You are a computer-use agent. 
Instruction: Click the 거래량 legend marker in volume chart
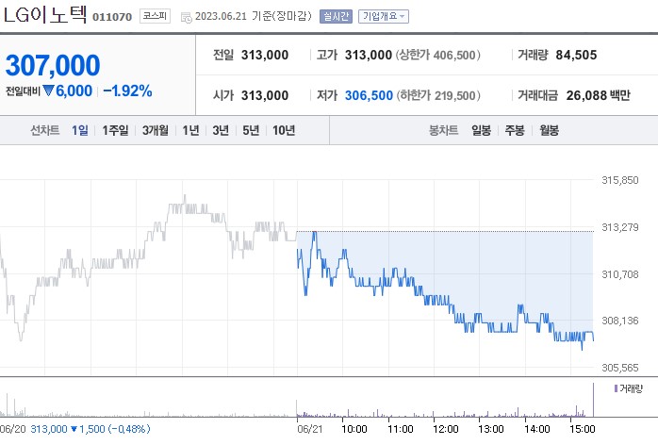tap(616, 388)
